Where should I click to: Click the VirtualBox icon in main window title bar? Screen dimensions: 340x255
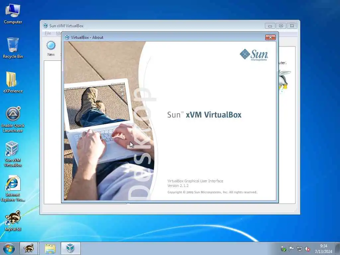(45, 26)
